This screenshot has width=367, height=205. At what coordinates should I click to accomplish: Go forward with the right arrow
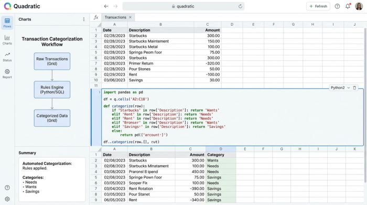pyautogui.click(x=115, y=6)
